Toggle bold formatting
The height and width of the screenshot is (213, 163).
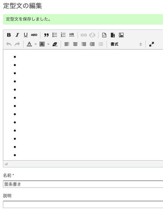(x=9, y=35)
